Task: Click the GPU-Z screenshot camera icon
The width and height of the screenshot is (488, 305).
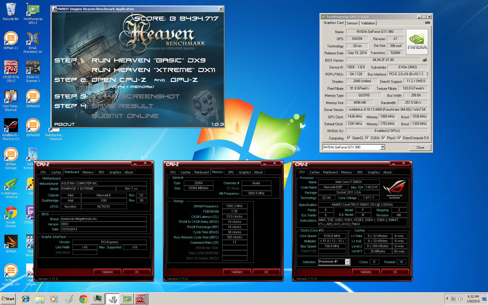Action: click(x=427, y=23)
